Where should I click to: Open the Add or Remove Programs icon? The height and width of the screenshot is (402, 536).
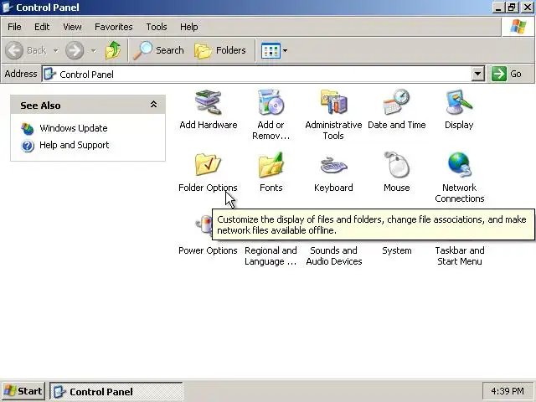[271, 102]
